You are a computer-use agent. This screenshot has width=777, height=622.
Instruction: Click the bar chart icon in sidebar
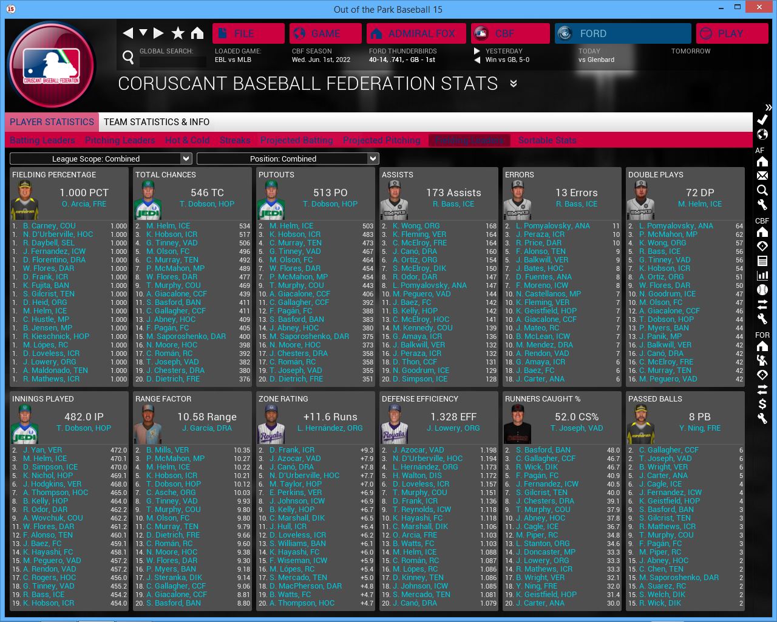[x=762, y=275]
